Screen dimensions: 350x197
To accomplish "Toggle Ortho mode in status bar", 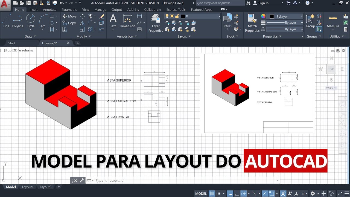I will [237, 193].
